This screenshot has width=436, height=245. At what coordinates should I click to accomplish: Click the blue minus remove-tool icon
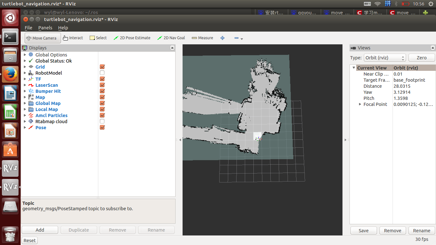[237, 38]
